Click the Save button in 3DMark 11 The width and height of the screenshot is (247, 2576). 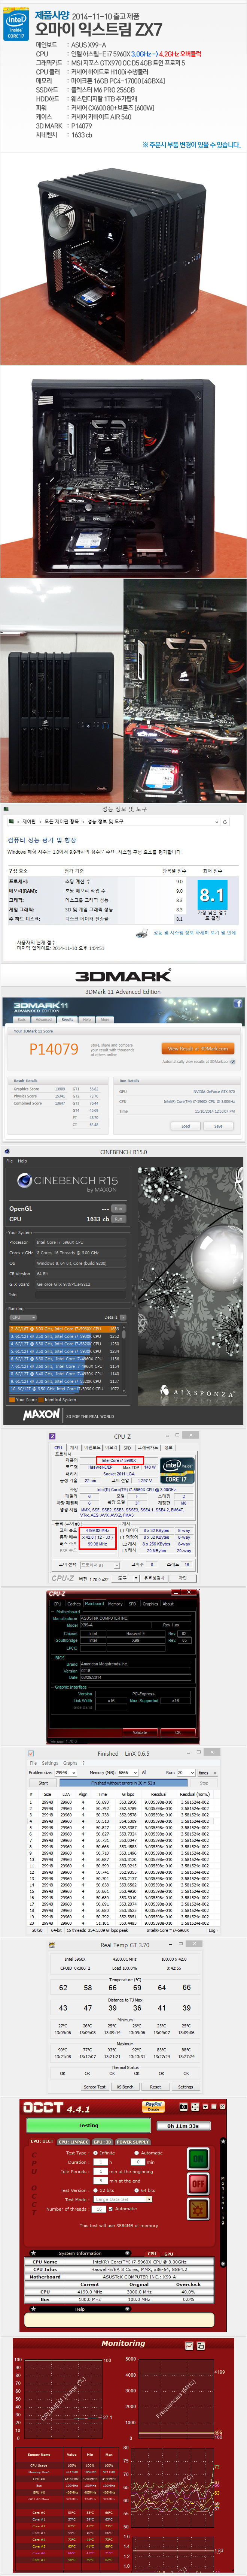click(219, 1126)
